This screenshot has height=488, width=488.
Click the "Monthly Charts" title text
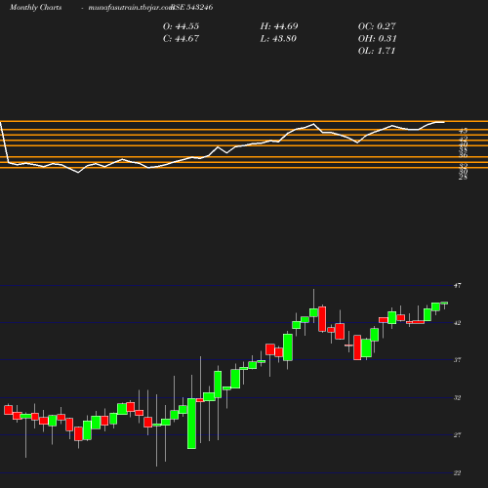tap(36, 7)
